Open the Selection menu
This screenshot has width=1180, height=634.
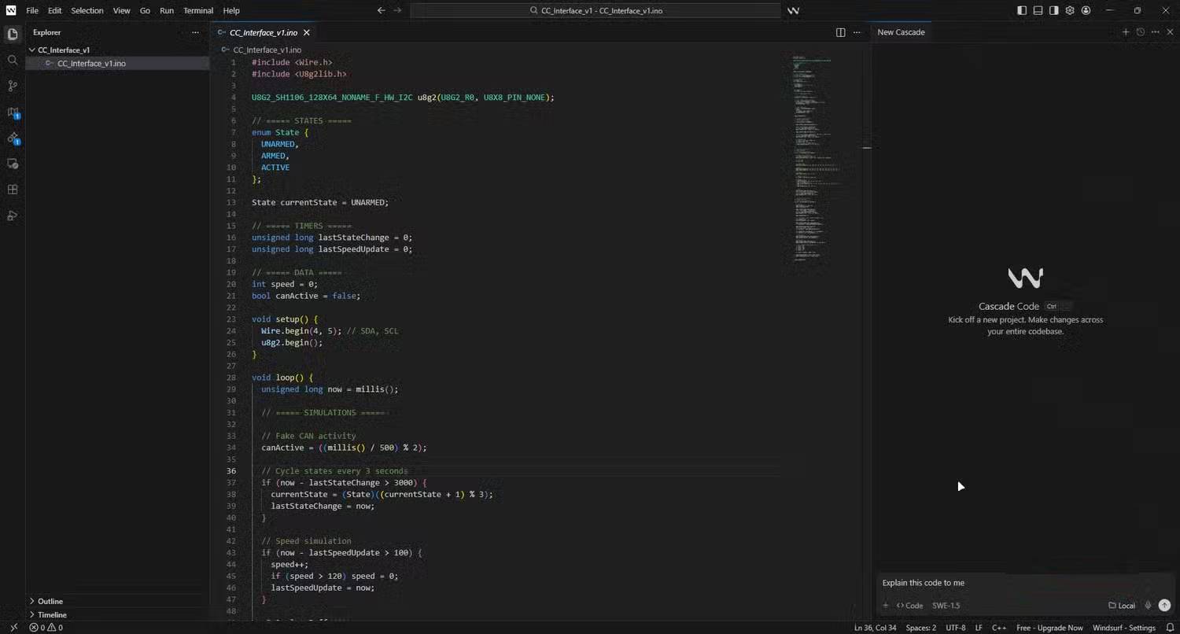pos(87,10)
